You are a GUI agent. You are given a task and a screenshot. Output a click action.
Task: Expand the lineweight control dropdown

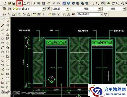click(x=124, y=9)
